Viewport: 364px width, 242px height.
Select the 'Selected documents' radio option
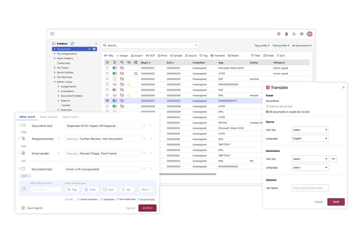[x=267, y=106]
